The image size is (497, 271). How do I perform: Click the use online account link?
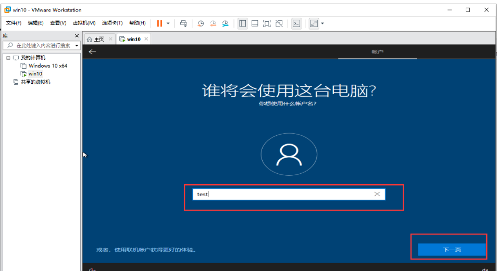146,250
